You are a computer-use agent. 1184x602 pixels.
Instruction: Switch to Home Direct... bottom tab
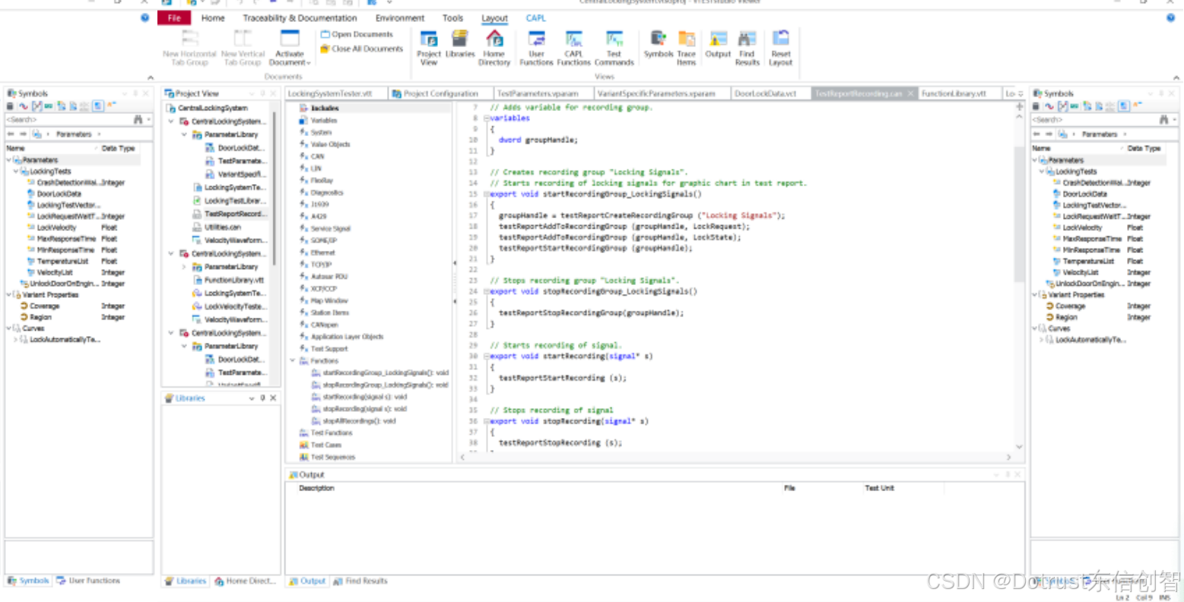tap(246, 581)
